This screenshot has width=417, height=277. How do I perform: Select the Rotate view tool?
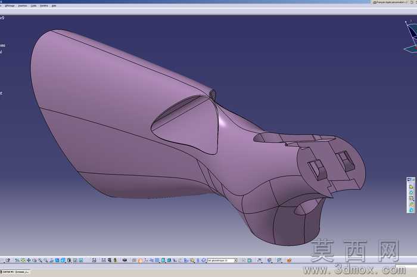35,260
